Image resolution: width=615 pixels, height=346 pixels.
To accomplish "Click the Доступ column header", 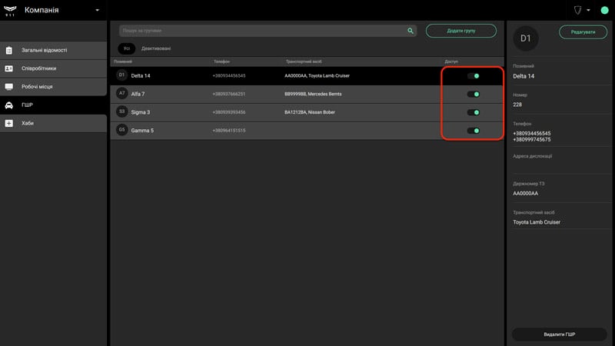I will (x=451, y=62).
